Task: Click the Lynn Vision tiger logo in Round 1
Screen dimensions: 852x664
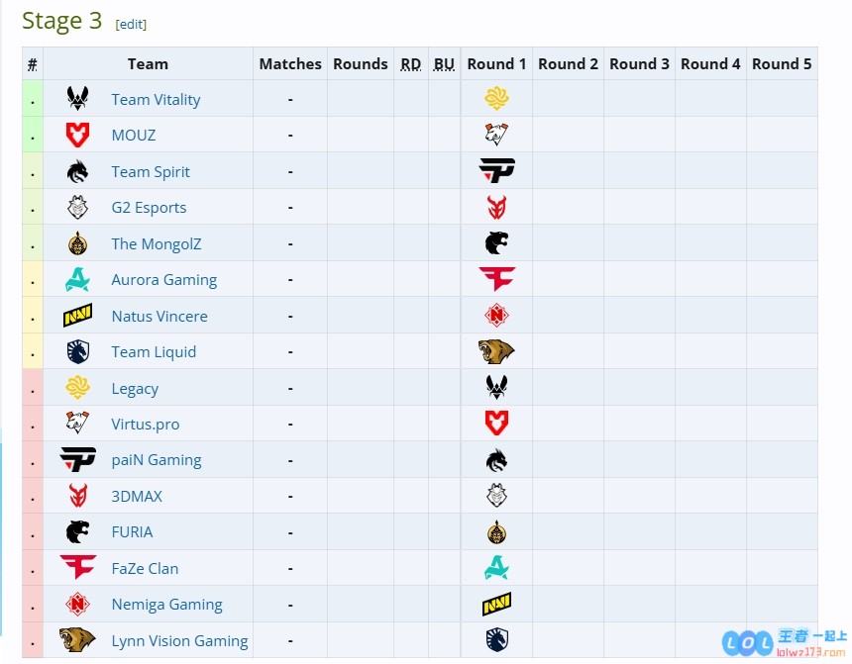Action: (496, 352)
